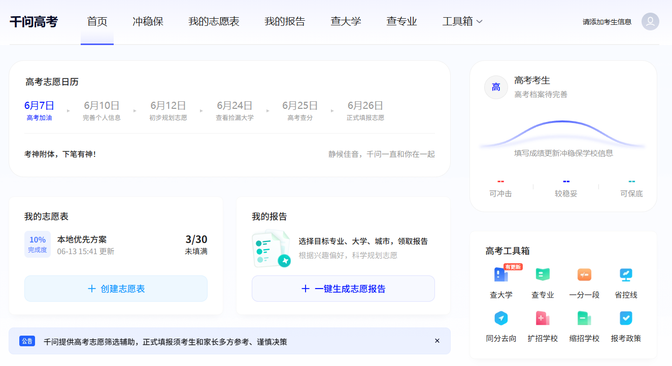Switch to the 首页 tab
The width and height of the screenshot is (672, 366).
click(x=97, y=21)
